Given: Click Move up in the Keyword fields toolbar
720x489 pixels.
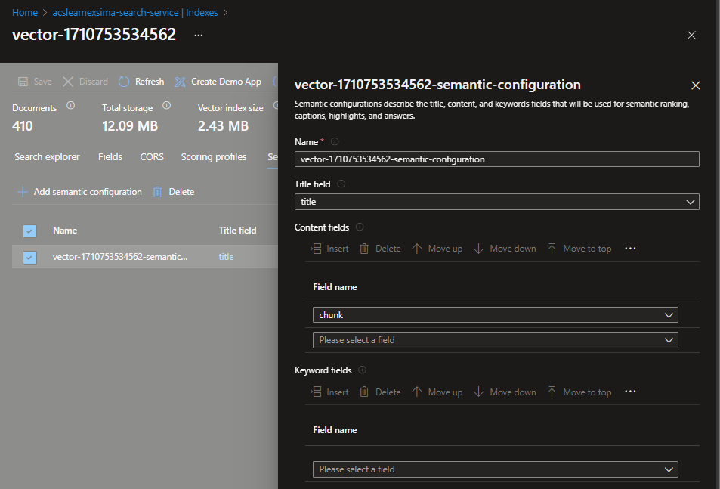Looking at the screenshot, I should coord(437,392).
